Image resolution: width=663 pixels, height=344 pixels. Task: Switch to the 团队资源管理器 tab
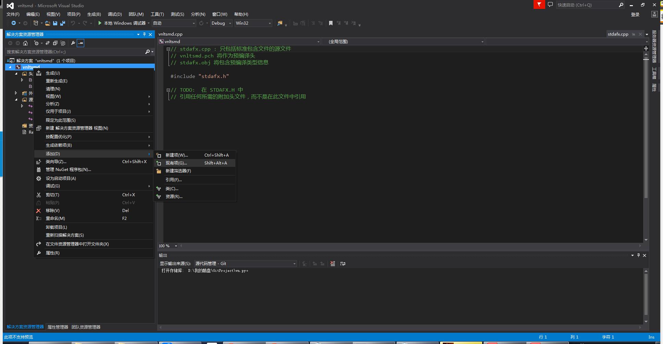[x=86, y=327]
